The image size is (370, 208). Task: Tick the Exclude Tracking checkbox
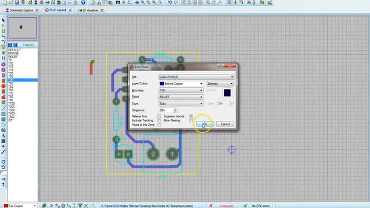pos(160,120)
